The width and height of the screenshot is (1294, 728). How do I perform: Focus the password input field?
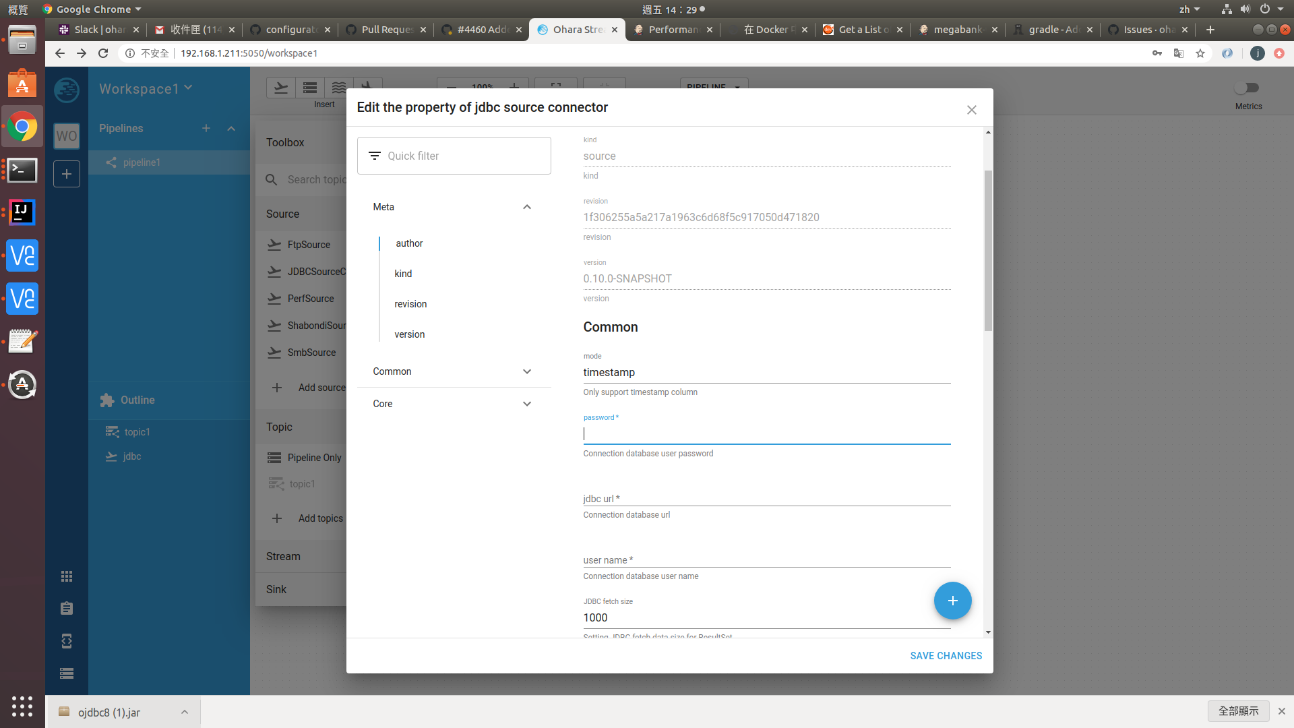point(767,434)
